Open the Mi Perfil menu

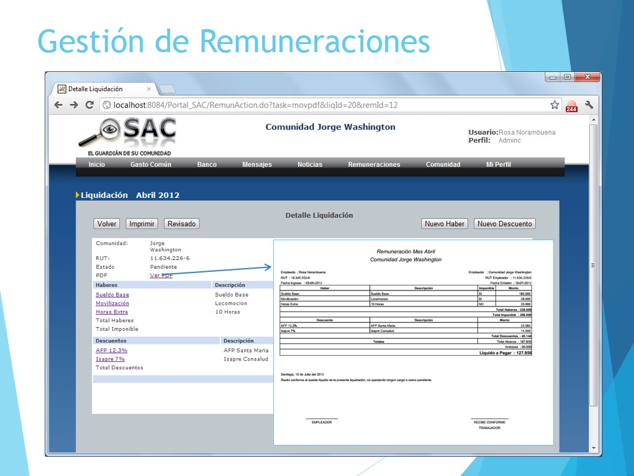pyautogui.click(x=498, y=164)
